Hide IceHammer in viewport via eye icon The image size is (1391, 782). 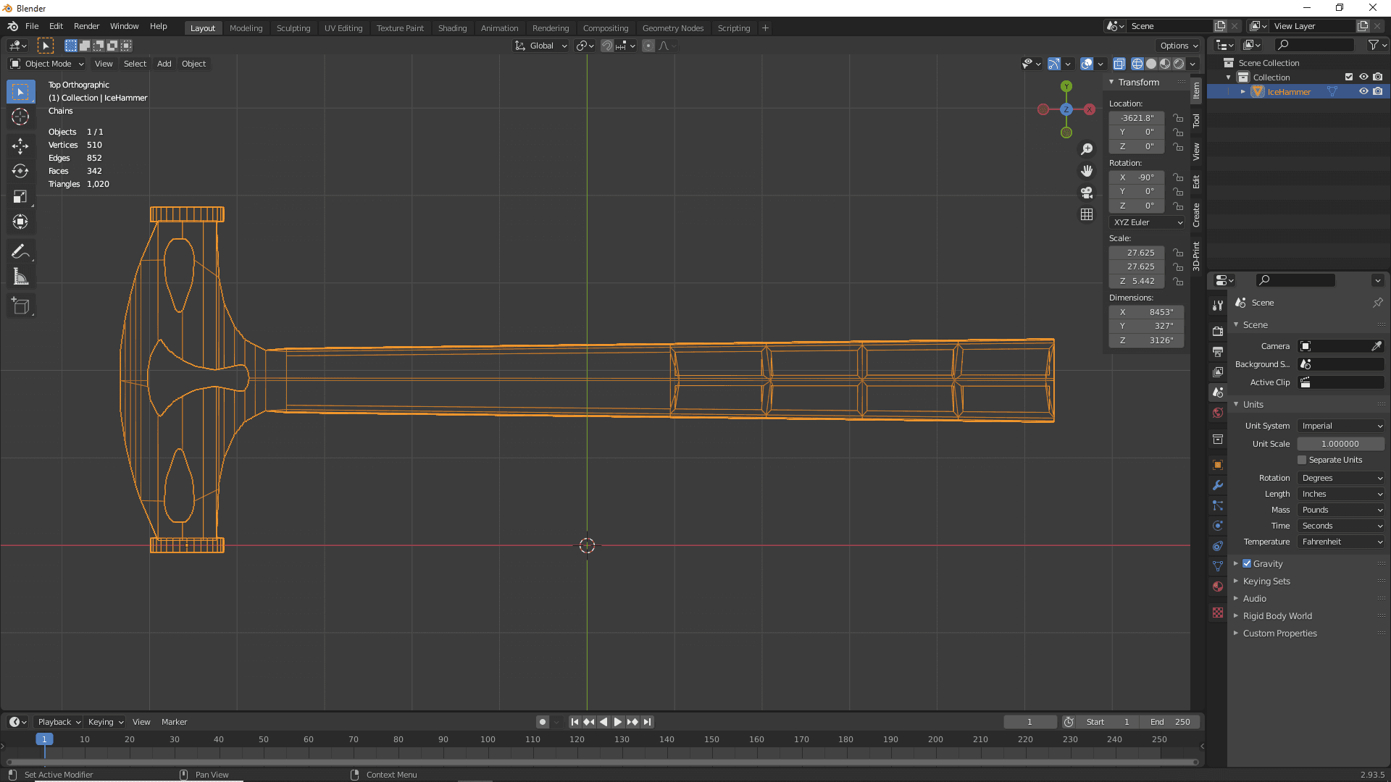click(1363, 91)
